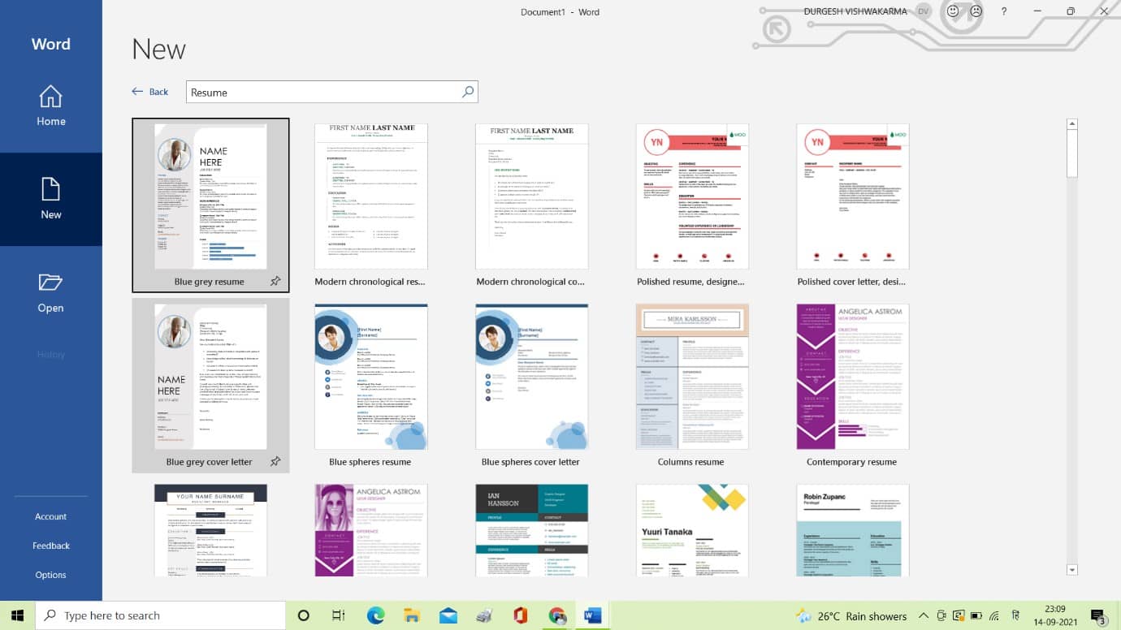Select the Blue spheres resume template
The height and width of the screenshot is (630, 1121).
point(371,385)
